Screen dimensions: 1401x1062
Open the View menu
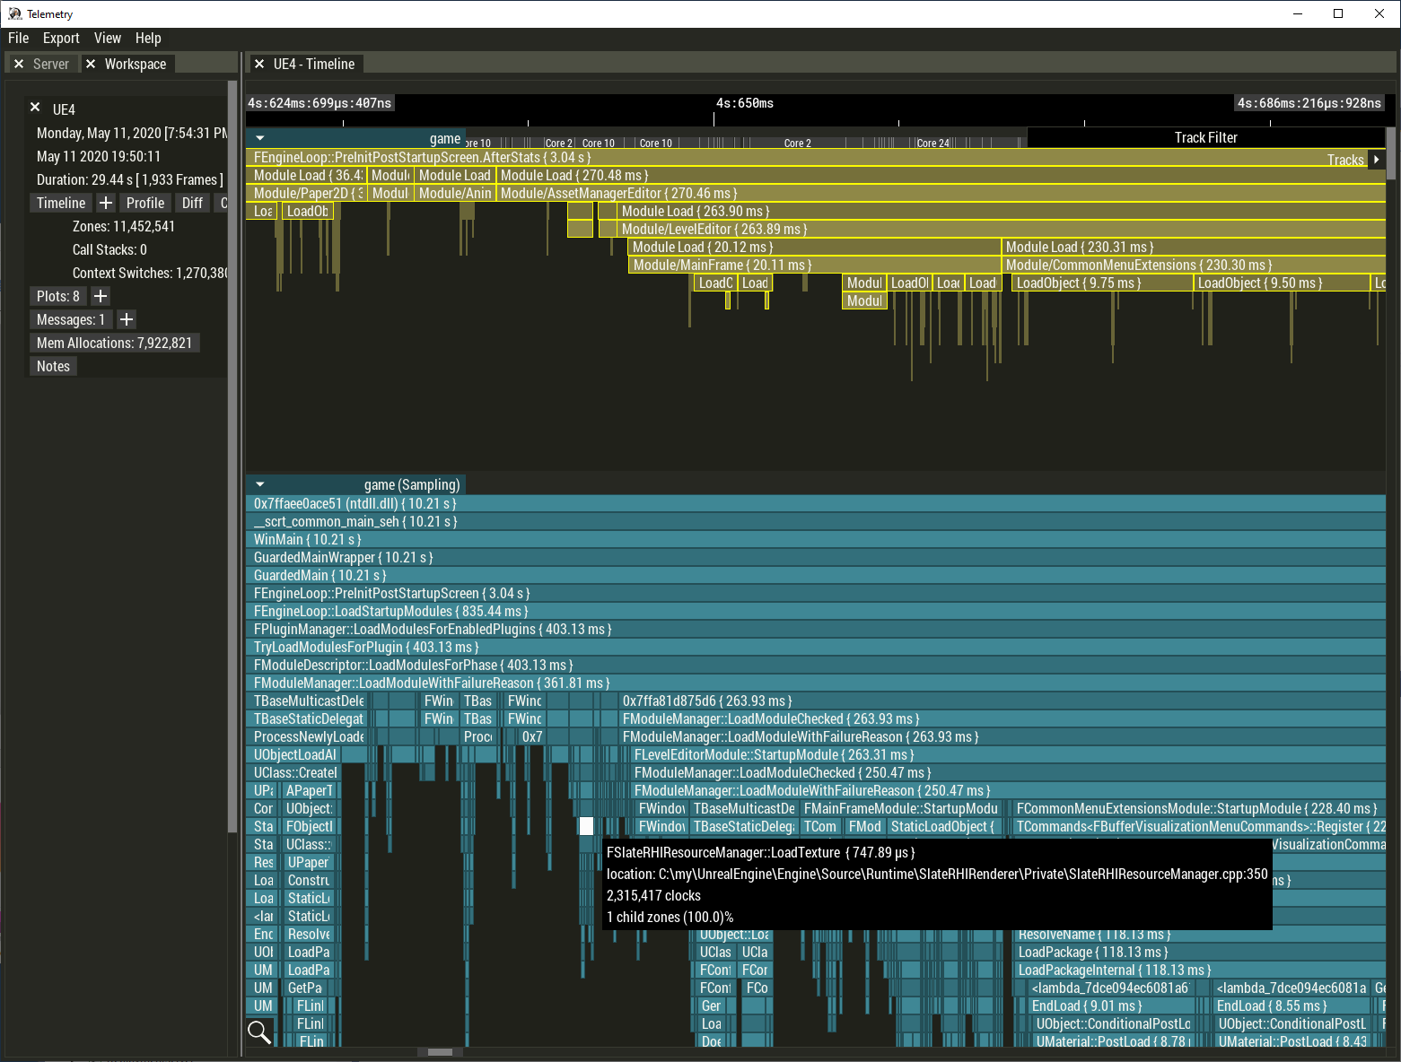click(107, 39)
